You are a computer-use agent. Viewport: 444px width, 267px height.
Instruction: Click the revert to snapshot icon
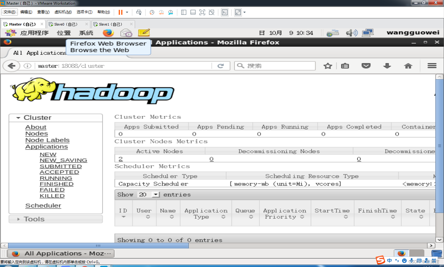pyautogui.click(x=161, y=12)
